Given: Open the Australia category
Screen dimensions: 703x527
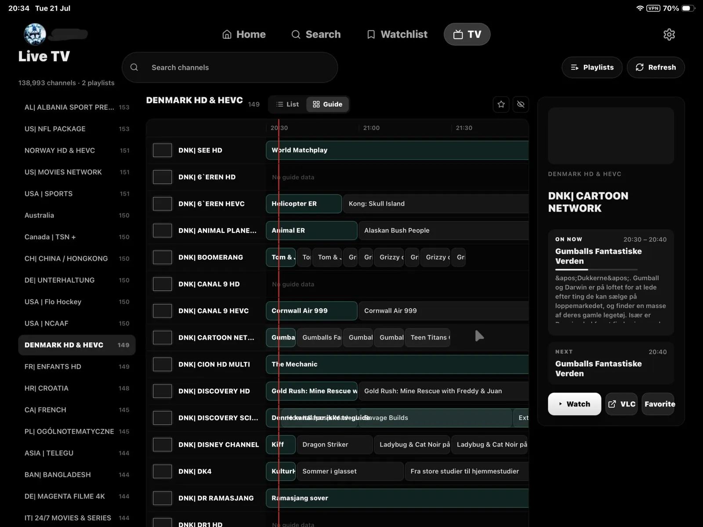Looking at the screenshot, I should coord(77,215).
